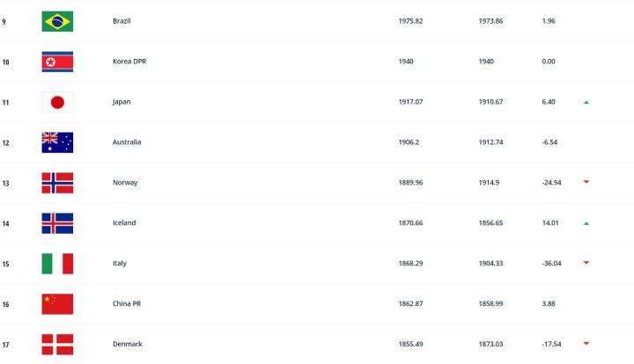Click the Australia flag icon

point(57,142)
